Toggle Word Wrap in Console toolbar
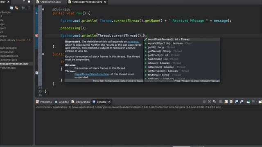262x147 pixels. 231,102
